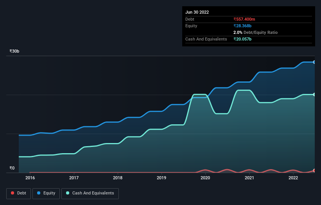Click the tooltip Debt label

[190, 19]
